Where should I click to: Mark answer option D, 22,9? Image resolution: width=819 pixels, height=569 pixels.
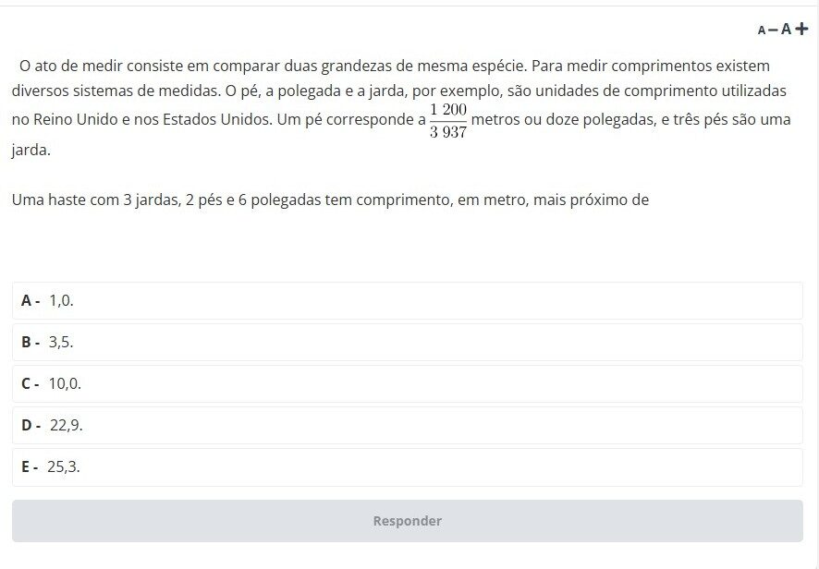pos(407,425)
